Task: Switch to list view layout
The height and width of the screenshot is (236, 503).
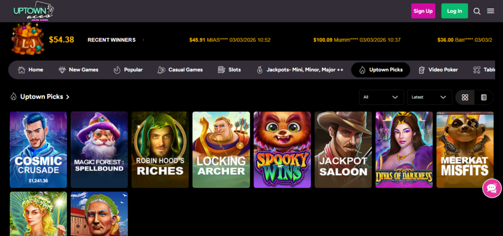Action: [484, 97]
